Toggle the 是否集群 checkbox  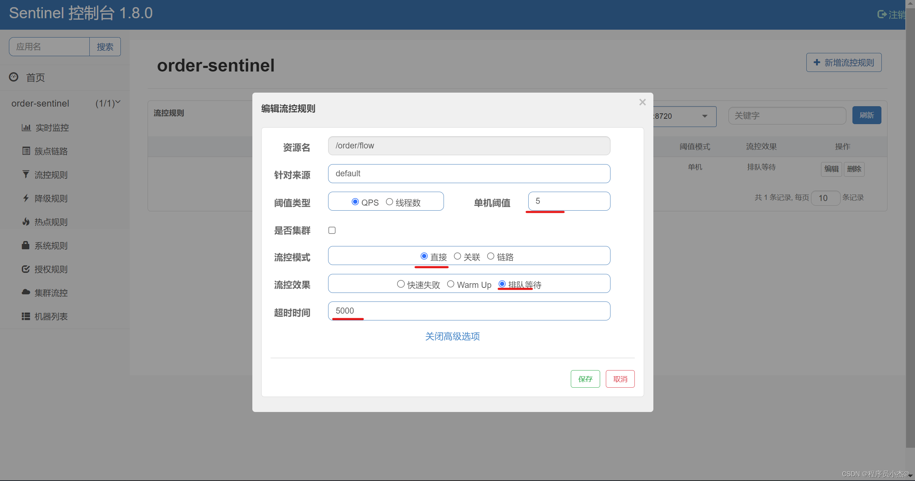[x=332, y=230]
